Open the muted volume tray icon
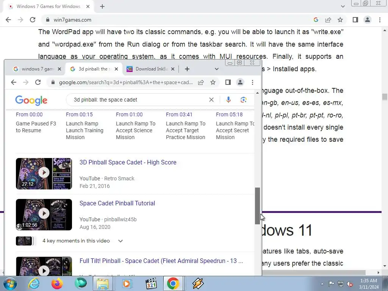The width and height of the screenshot is (388, 291). pos(350,284)
